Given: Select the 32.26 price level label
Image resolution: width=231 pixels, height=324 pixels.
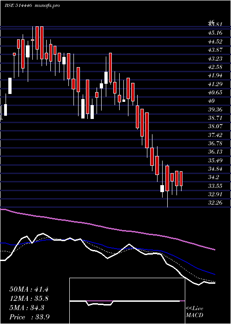Looking at the screenshot, I should click(215, 203).
